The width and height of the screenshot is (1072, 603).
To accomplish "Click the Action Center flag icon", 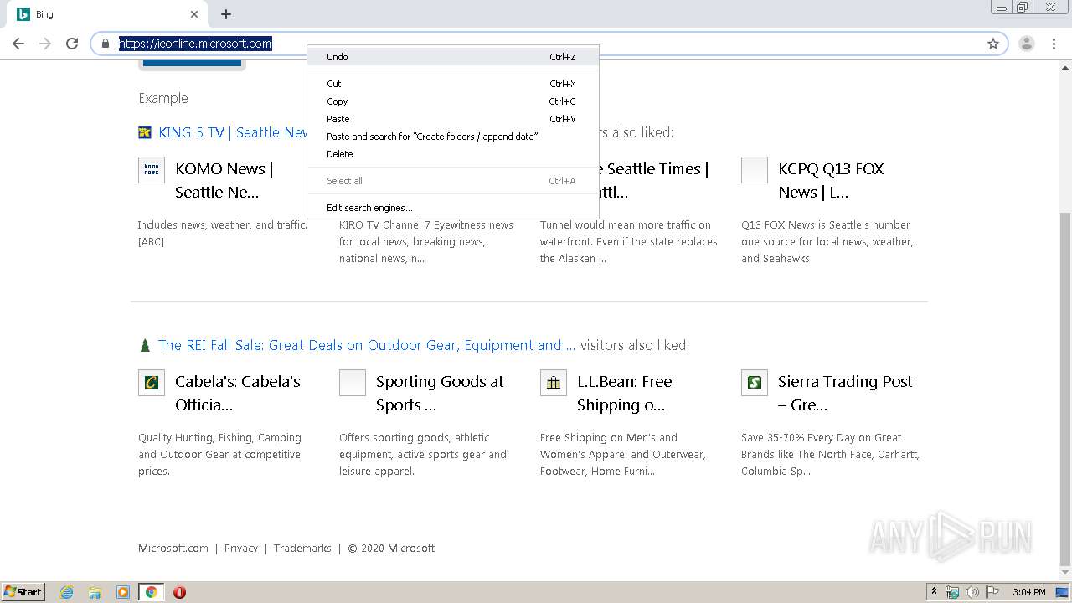I will coord(991,592).
